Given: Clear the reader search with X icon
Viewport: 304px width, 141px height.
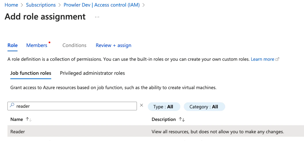Looking at the screenshot, I should coord(142,105).
